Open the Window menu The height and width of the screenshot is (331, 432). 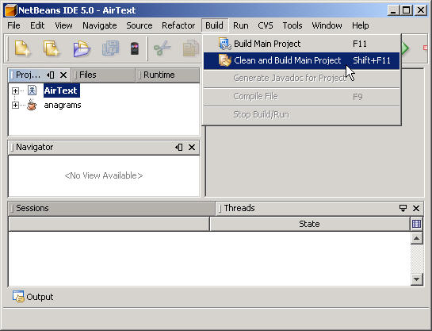(x=327, y=25)
